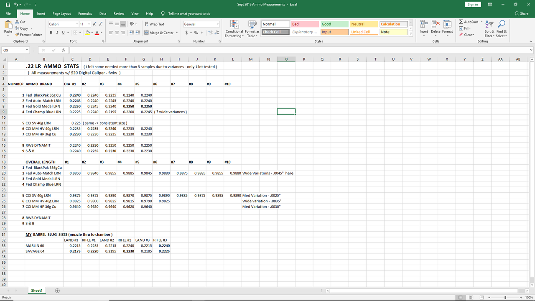Toggle Align Right for text

click(x=124, y=33)
